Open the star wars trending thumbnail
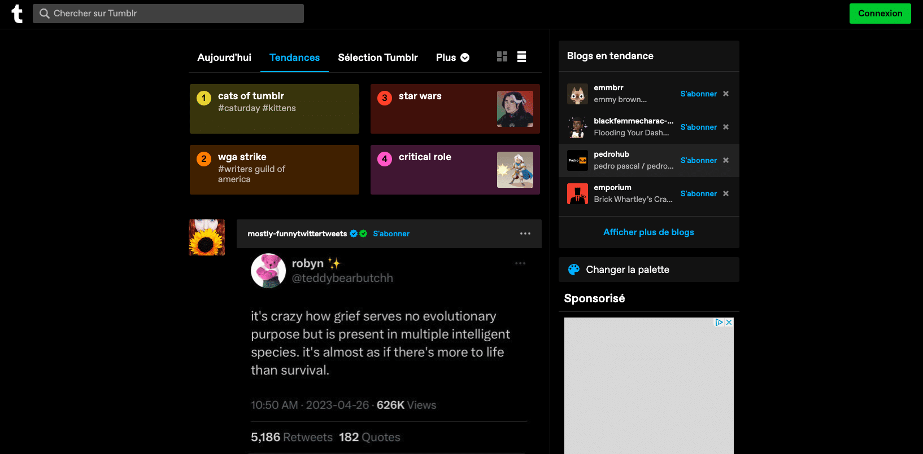 [515, 109]
